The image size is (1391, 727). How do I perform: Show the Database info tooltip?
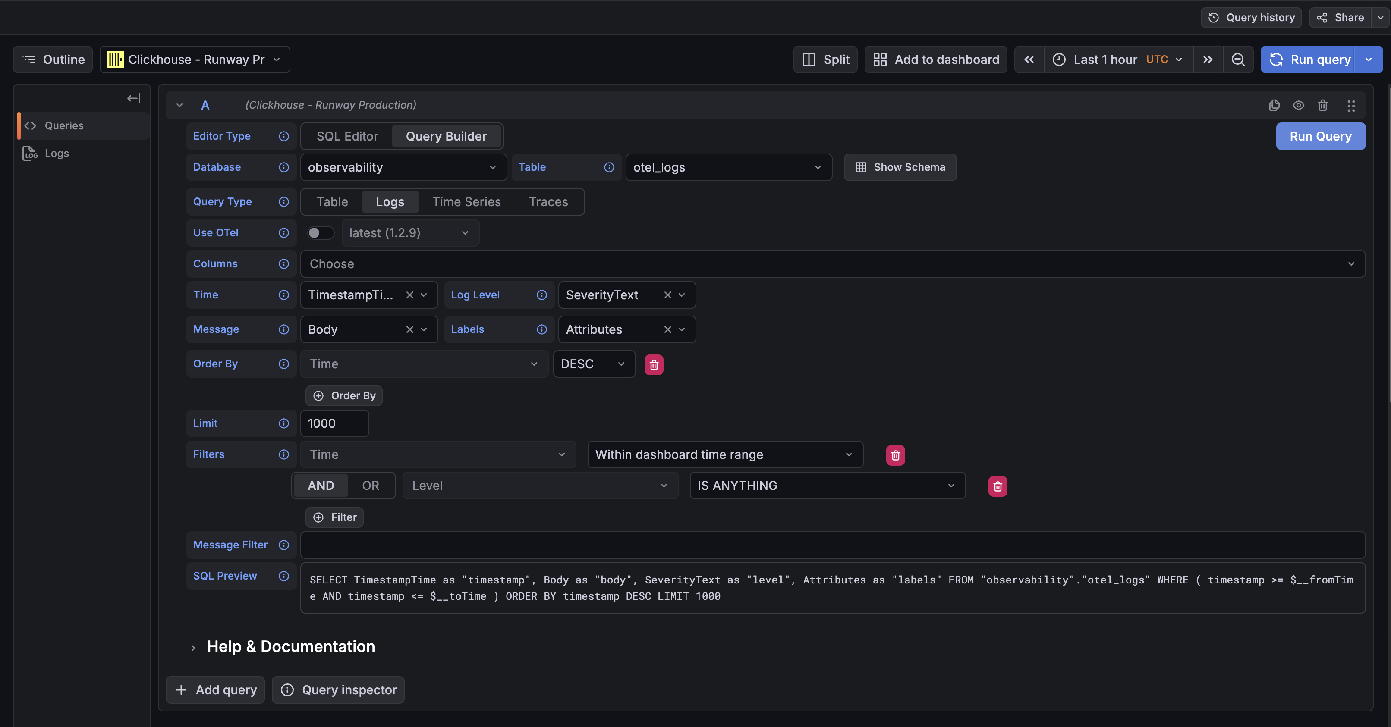tap(284, 167)
